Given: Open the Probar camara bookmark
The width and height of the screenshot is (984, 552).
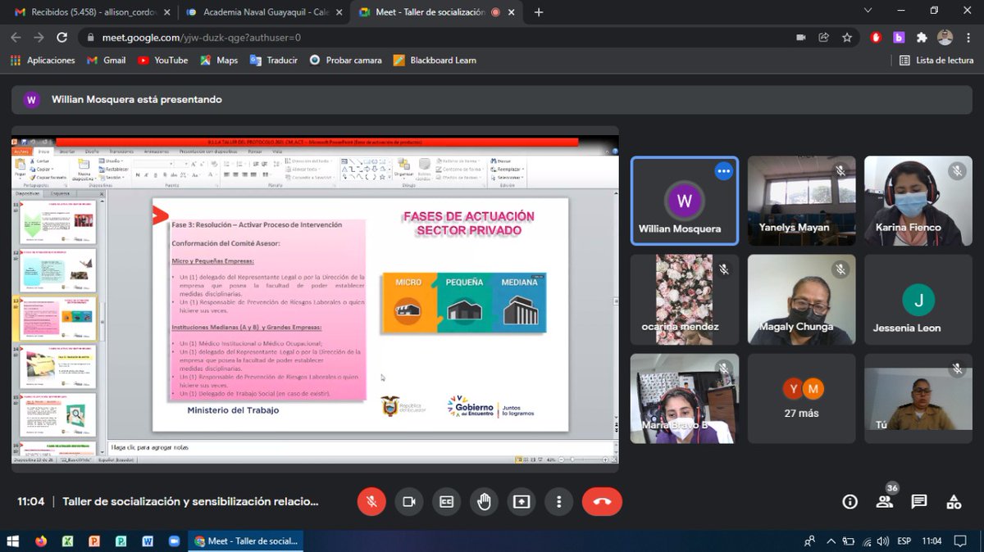Looking at the screenshot, I should [345, 60].
